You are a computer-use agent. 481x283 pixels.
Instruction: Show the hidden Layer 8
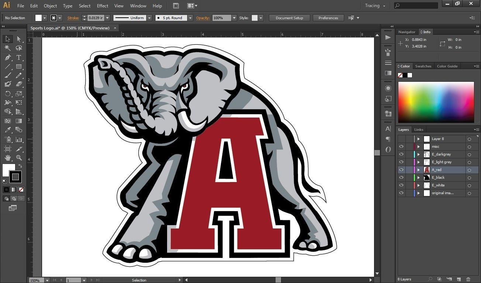pos(401,139)
